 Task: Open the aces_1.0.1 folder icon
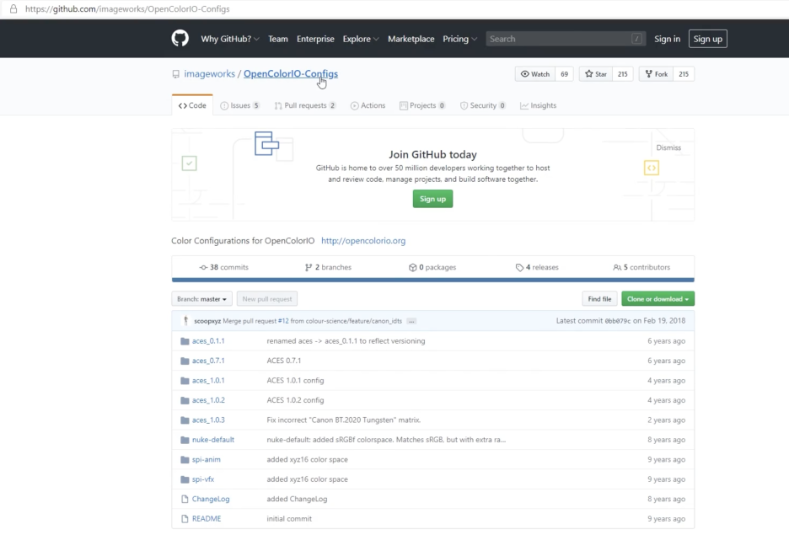(x=185, y=381)
